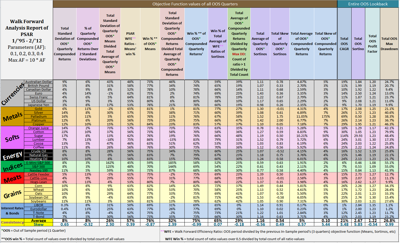
Task: Select the 'Gold' row label
Action: pyautogui.click(x=38, y=109)
